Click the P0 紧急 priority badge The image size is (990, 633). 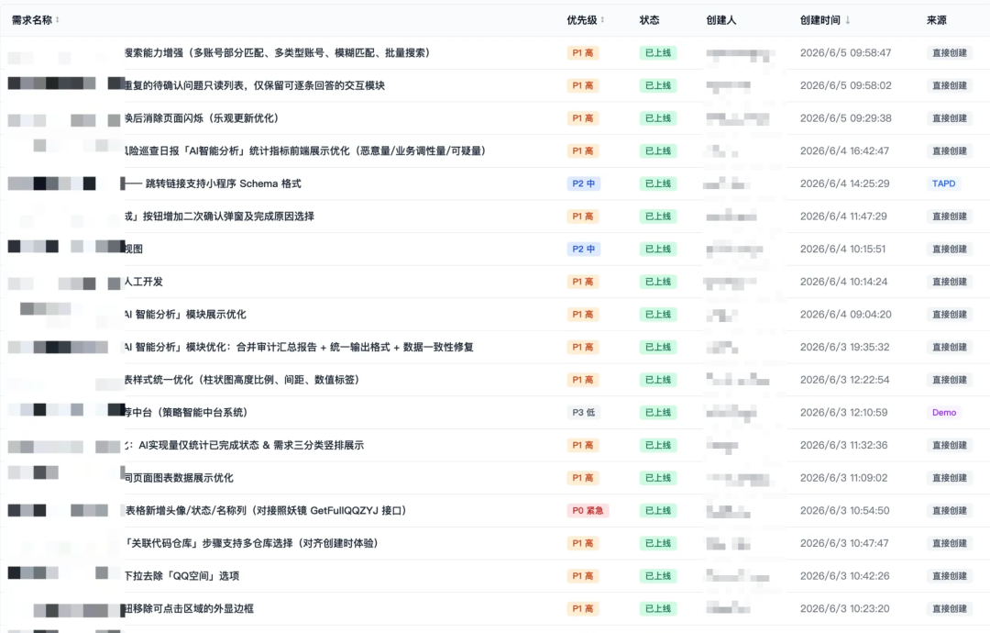(588, 510)
